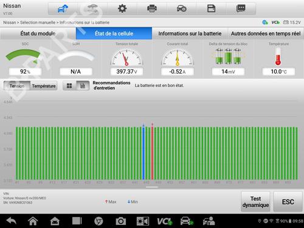Open the vehicle diagnostics shortcut icon

[187, 221]
